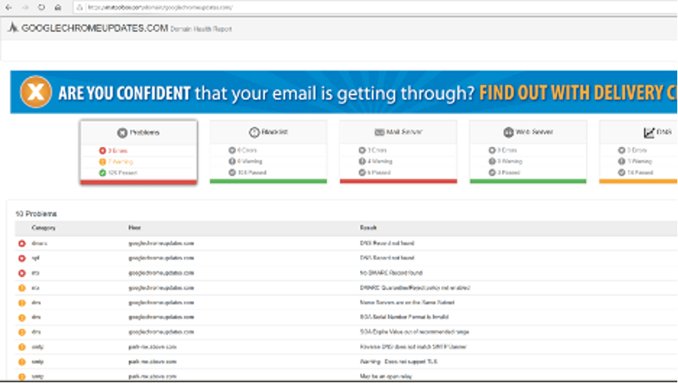Click the warning icon for SOA Serial Number row
Viewport: 678px width, 383px height.
pyautogui.click(x=22, y=317)
